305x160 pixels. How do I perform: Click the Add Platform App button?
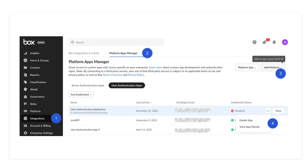[273, 67]
